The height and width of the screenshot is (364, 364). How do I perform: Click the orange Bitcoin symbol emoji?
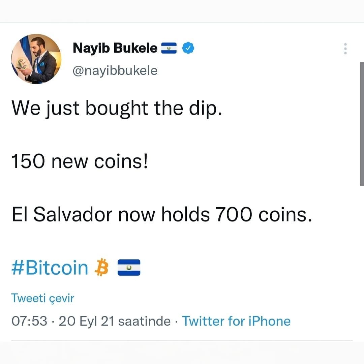[102, 267]
